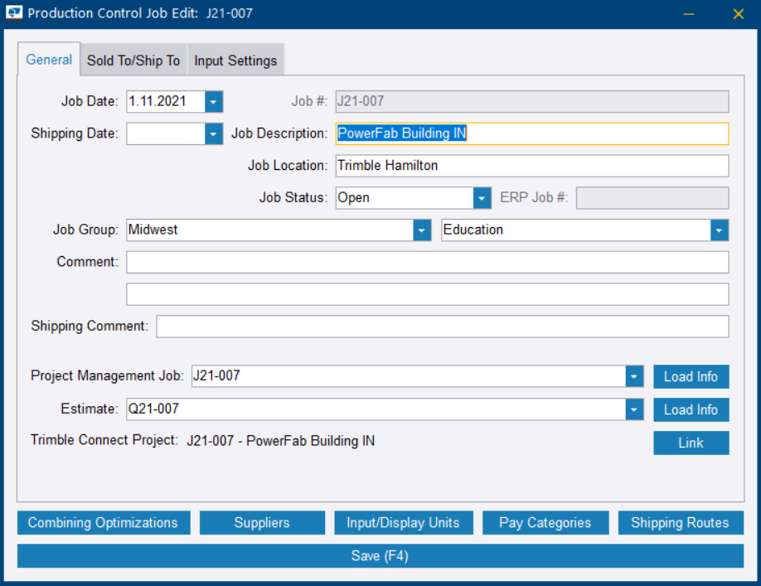Open Pay Categories
This screenshot has width=761, height=586.
pyautogui.click(x=545, y=522)
